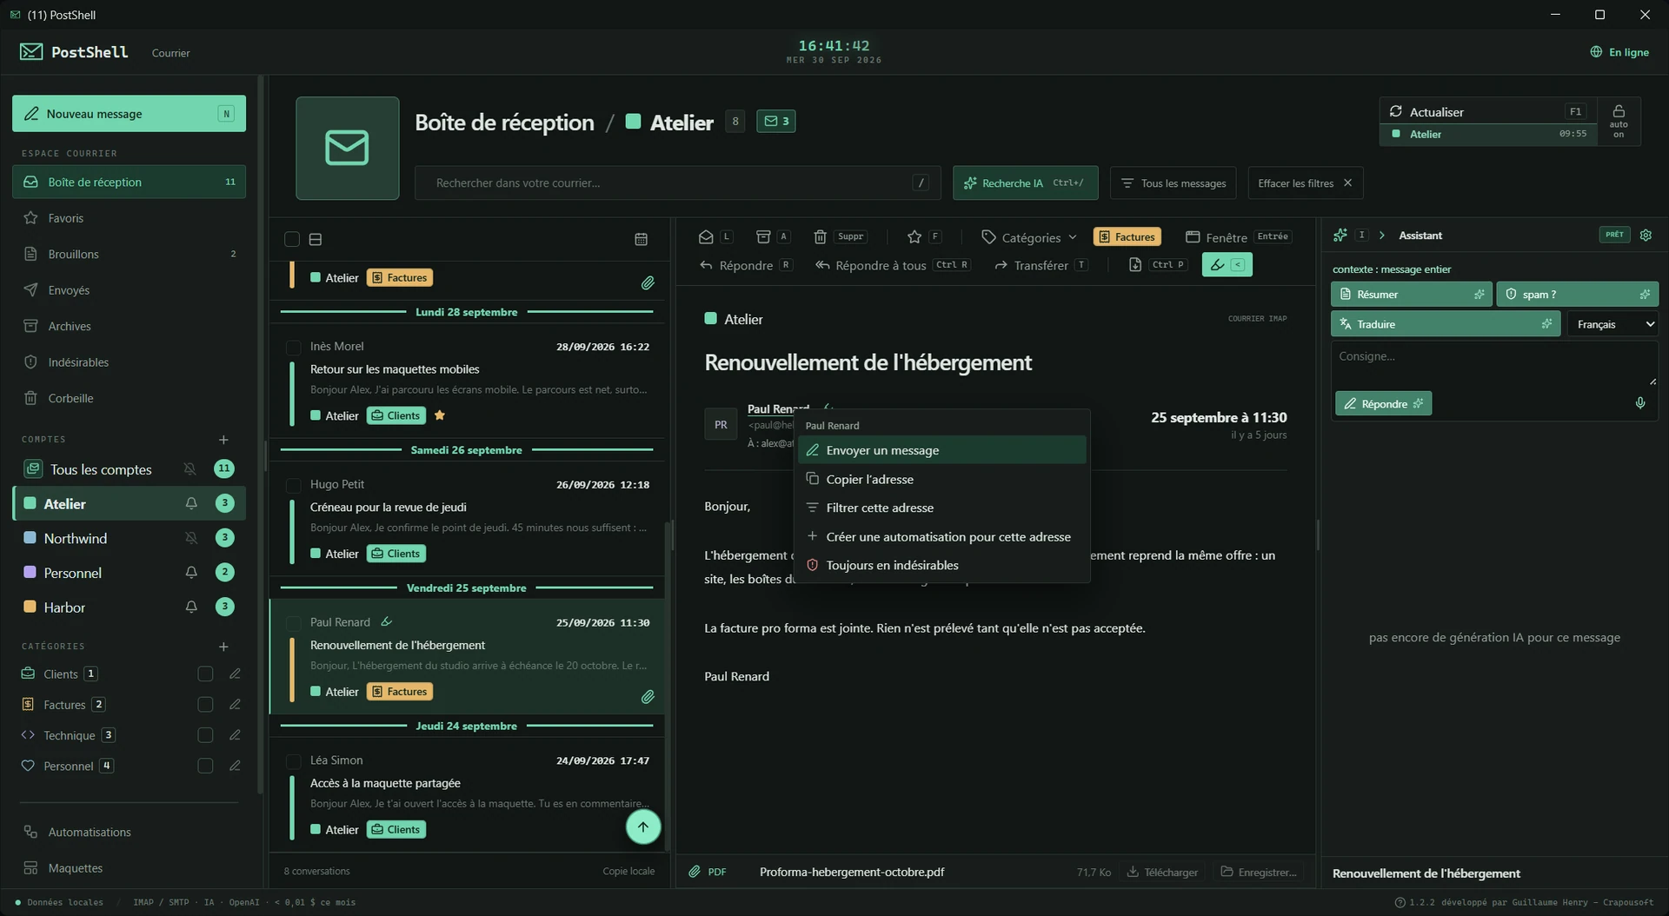Click the scroll-to-top arrow button
The width and height of the screenshot is (1669, 916).
point(642,826)
